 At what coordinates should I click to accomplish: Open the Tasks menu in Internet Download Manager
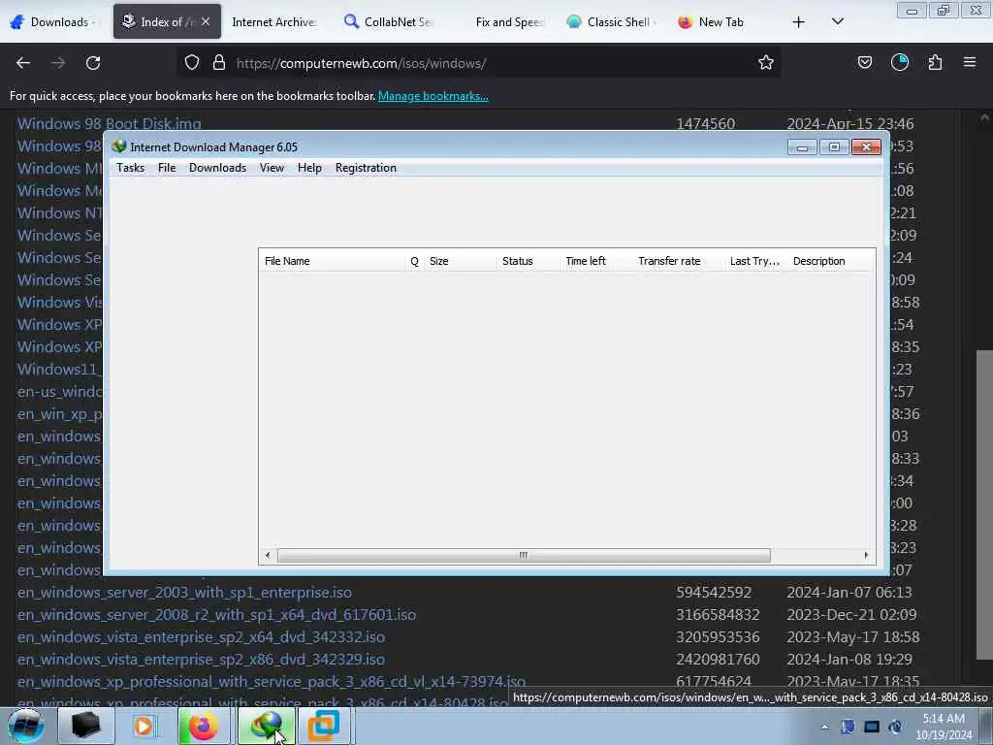point(131,168)
